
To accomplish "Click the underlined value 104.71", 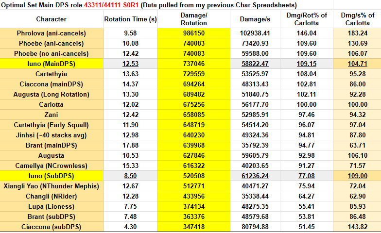I will click(358, 64).
